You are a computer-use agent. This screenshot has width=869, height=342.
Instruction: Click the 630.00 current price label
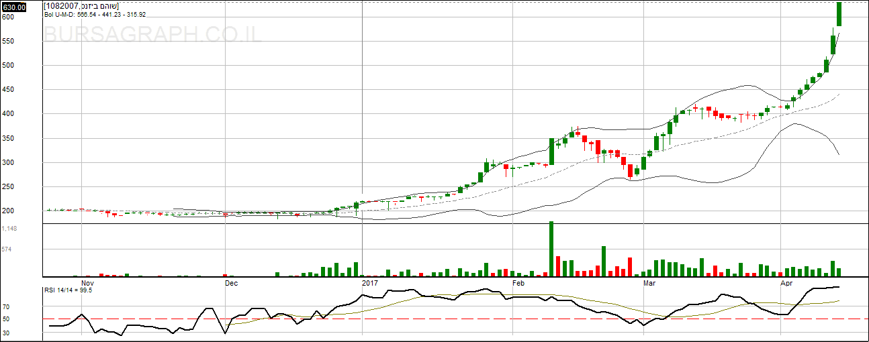coord(13,7)
